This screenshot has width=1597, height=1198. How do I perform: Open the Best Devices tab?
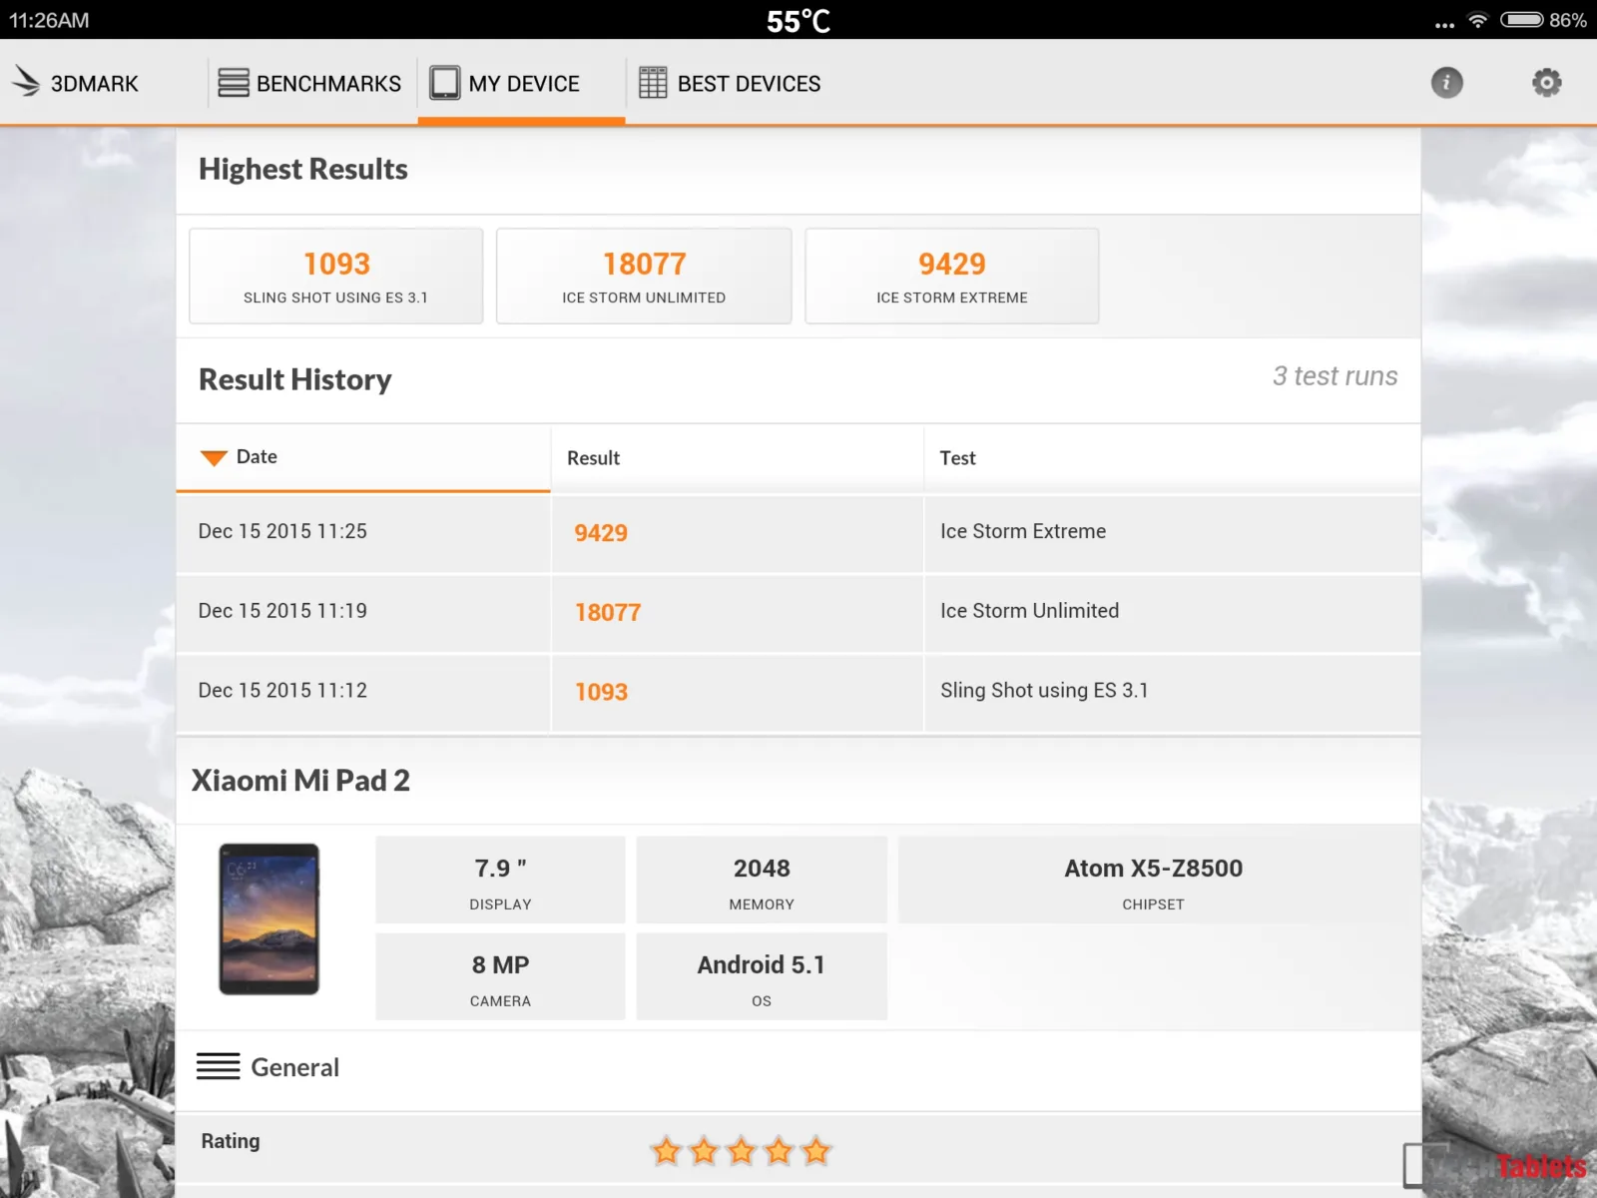click(730, 83)
